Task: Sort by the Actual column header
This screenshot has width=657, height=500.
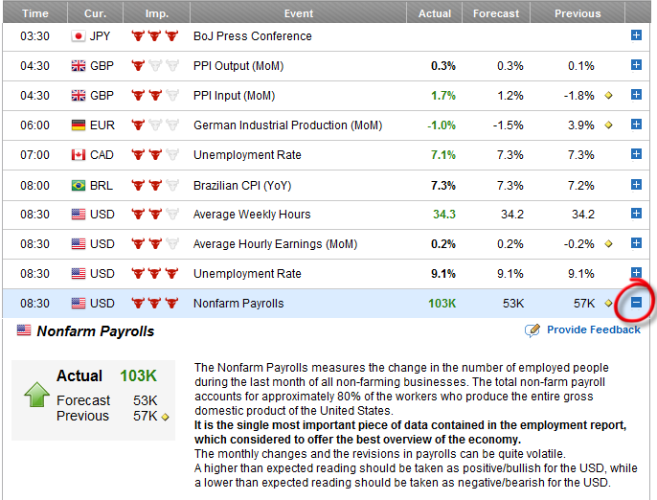Action: (x=435, y=13)
